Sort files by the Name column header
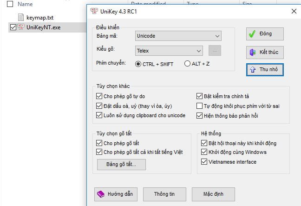Viewport: 301px width, 206px height. click(25, 4)
